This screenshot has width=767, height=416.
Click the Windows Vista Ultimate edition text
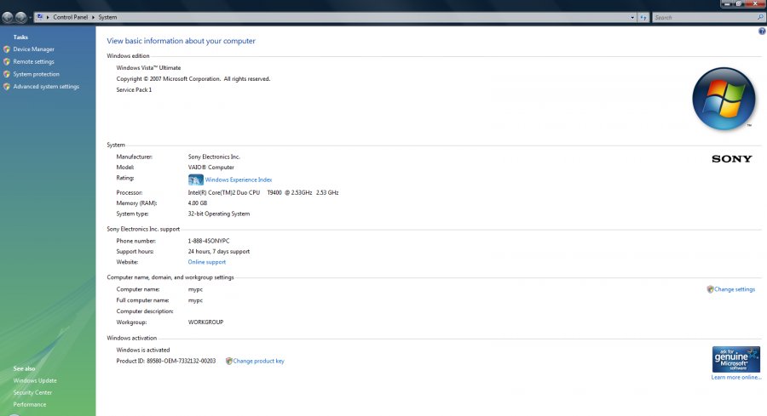tap(148, 68)
